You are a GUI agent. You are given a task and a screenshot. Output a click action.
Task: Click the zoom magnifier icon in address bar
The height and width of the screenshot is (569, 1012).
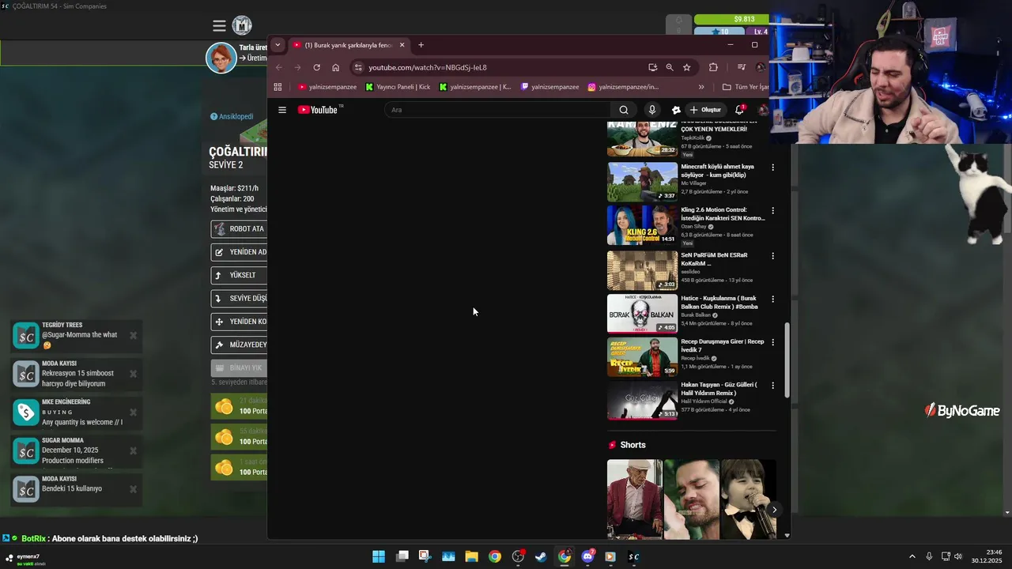pos(670,67)
